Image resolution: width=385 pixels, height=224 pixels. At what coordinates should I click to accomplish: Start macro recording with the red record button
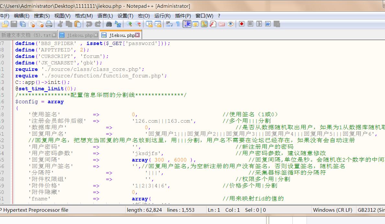pyautogui.click(x=242, y=24)
